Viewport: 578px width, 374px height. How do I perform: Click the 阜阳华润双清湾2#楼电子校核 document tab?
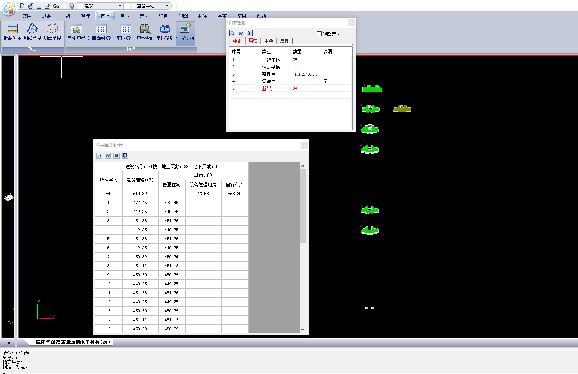pos(73,342)
